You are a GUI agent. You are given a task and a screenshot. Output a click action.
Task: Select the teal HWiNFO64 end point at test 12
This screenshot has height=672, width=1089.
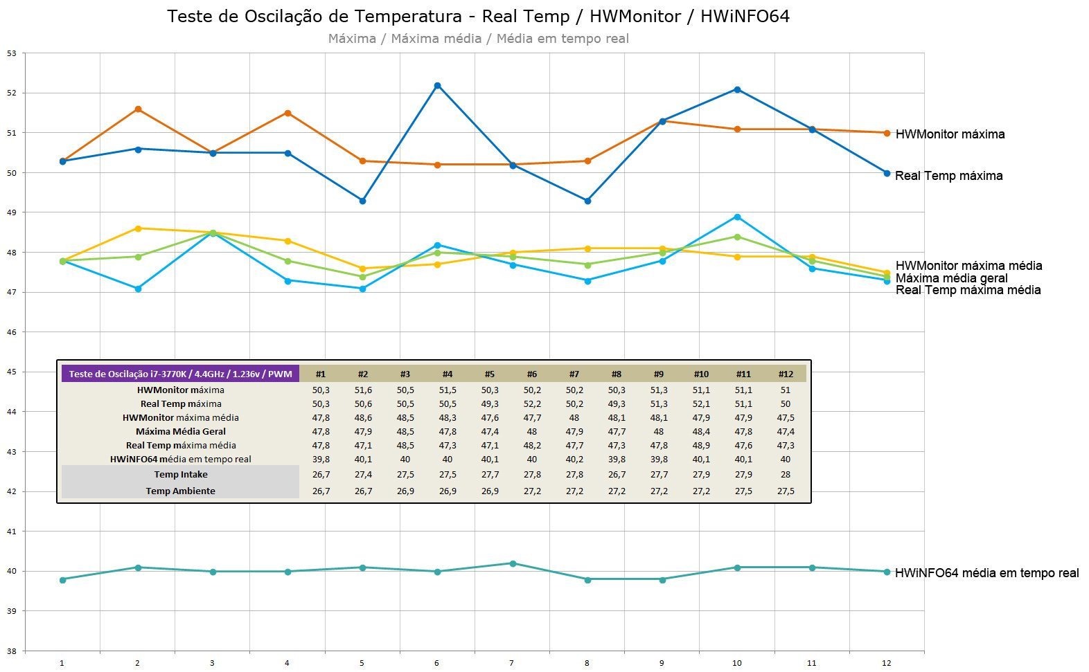(887, 572)
